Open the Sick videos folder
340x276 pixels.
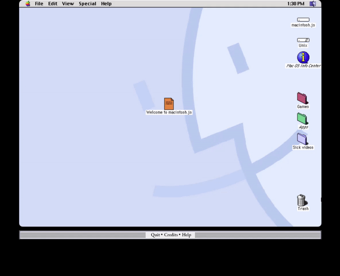[302, 139]
